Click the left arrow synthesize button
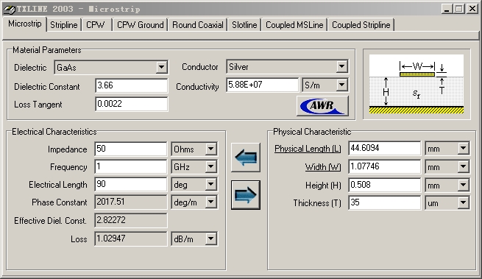This screenshot has width=482, height=279. coord(246,158)
